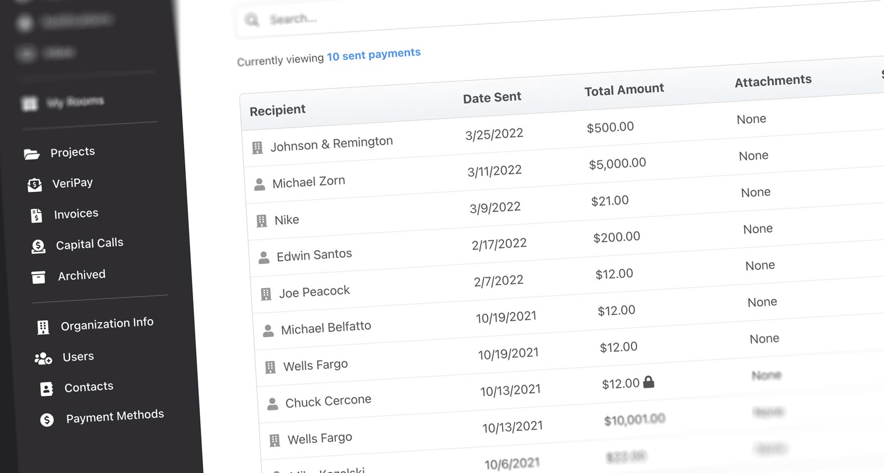The image size is (884, 473).
Task: Open Organization Info from the sidebar
Action: (107, 324)
